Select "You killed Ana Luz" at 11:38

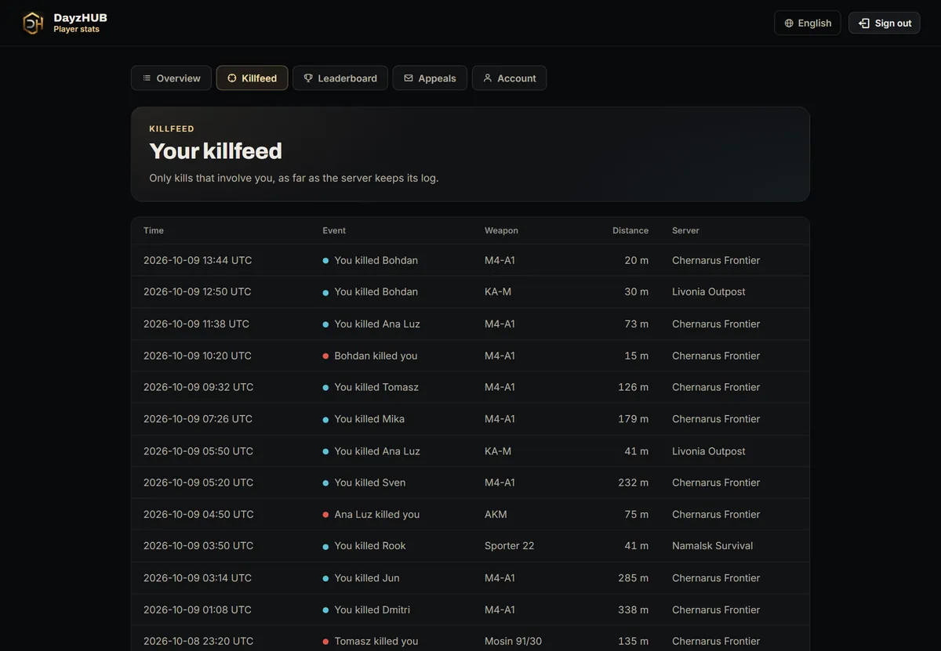tap(377, 324)
